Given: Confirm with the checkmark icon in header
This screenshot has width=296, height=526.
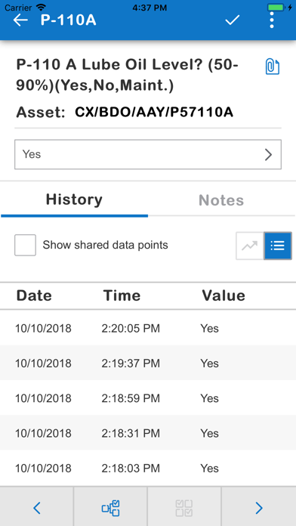Looking at the screenshot, I should (x=232, y=20).
